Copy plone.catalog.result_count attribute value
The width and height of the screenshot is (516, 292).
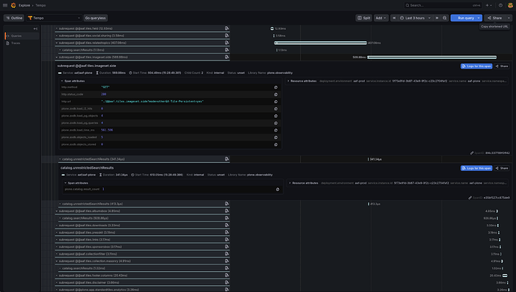point(277,190)
